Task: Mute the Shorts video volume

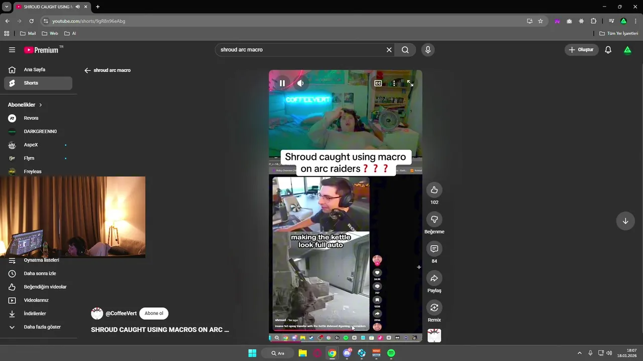Action: [x=300, y=83]
